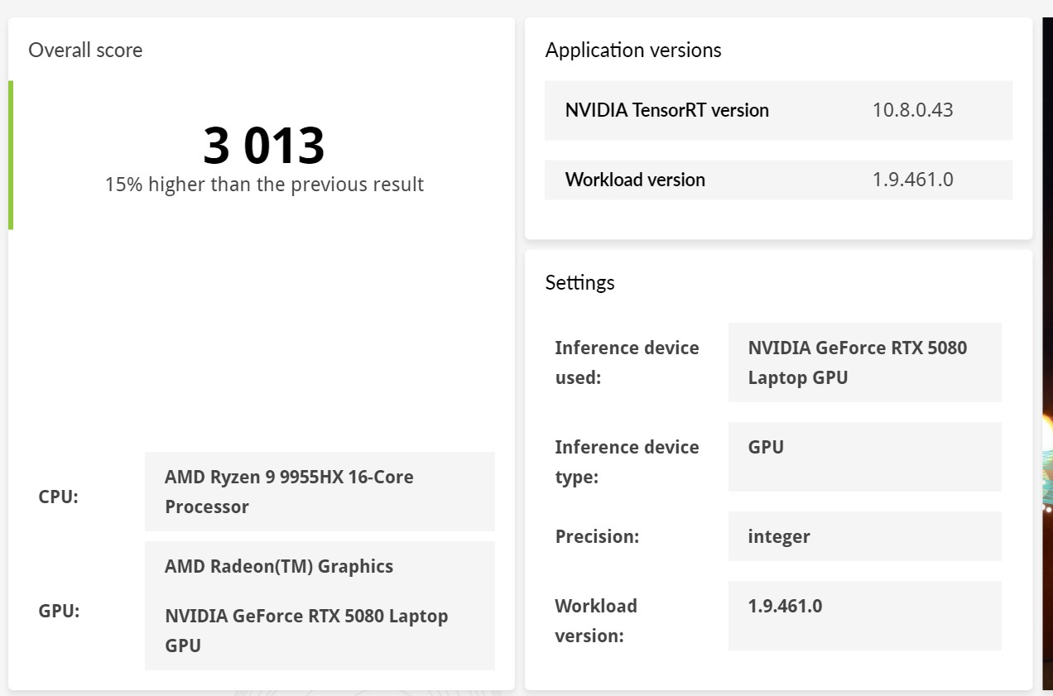Click the AMD Radeon(TM) Graphics entry
The width and height of the screenshot is (1053, 696).
click(279, 567)
